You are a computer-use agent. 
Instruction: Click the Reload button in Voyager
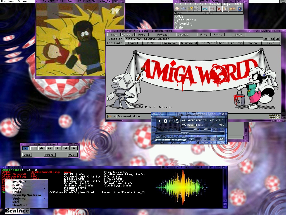tap(162, 35)
